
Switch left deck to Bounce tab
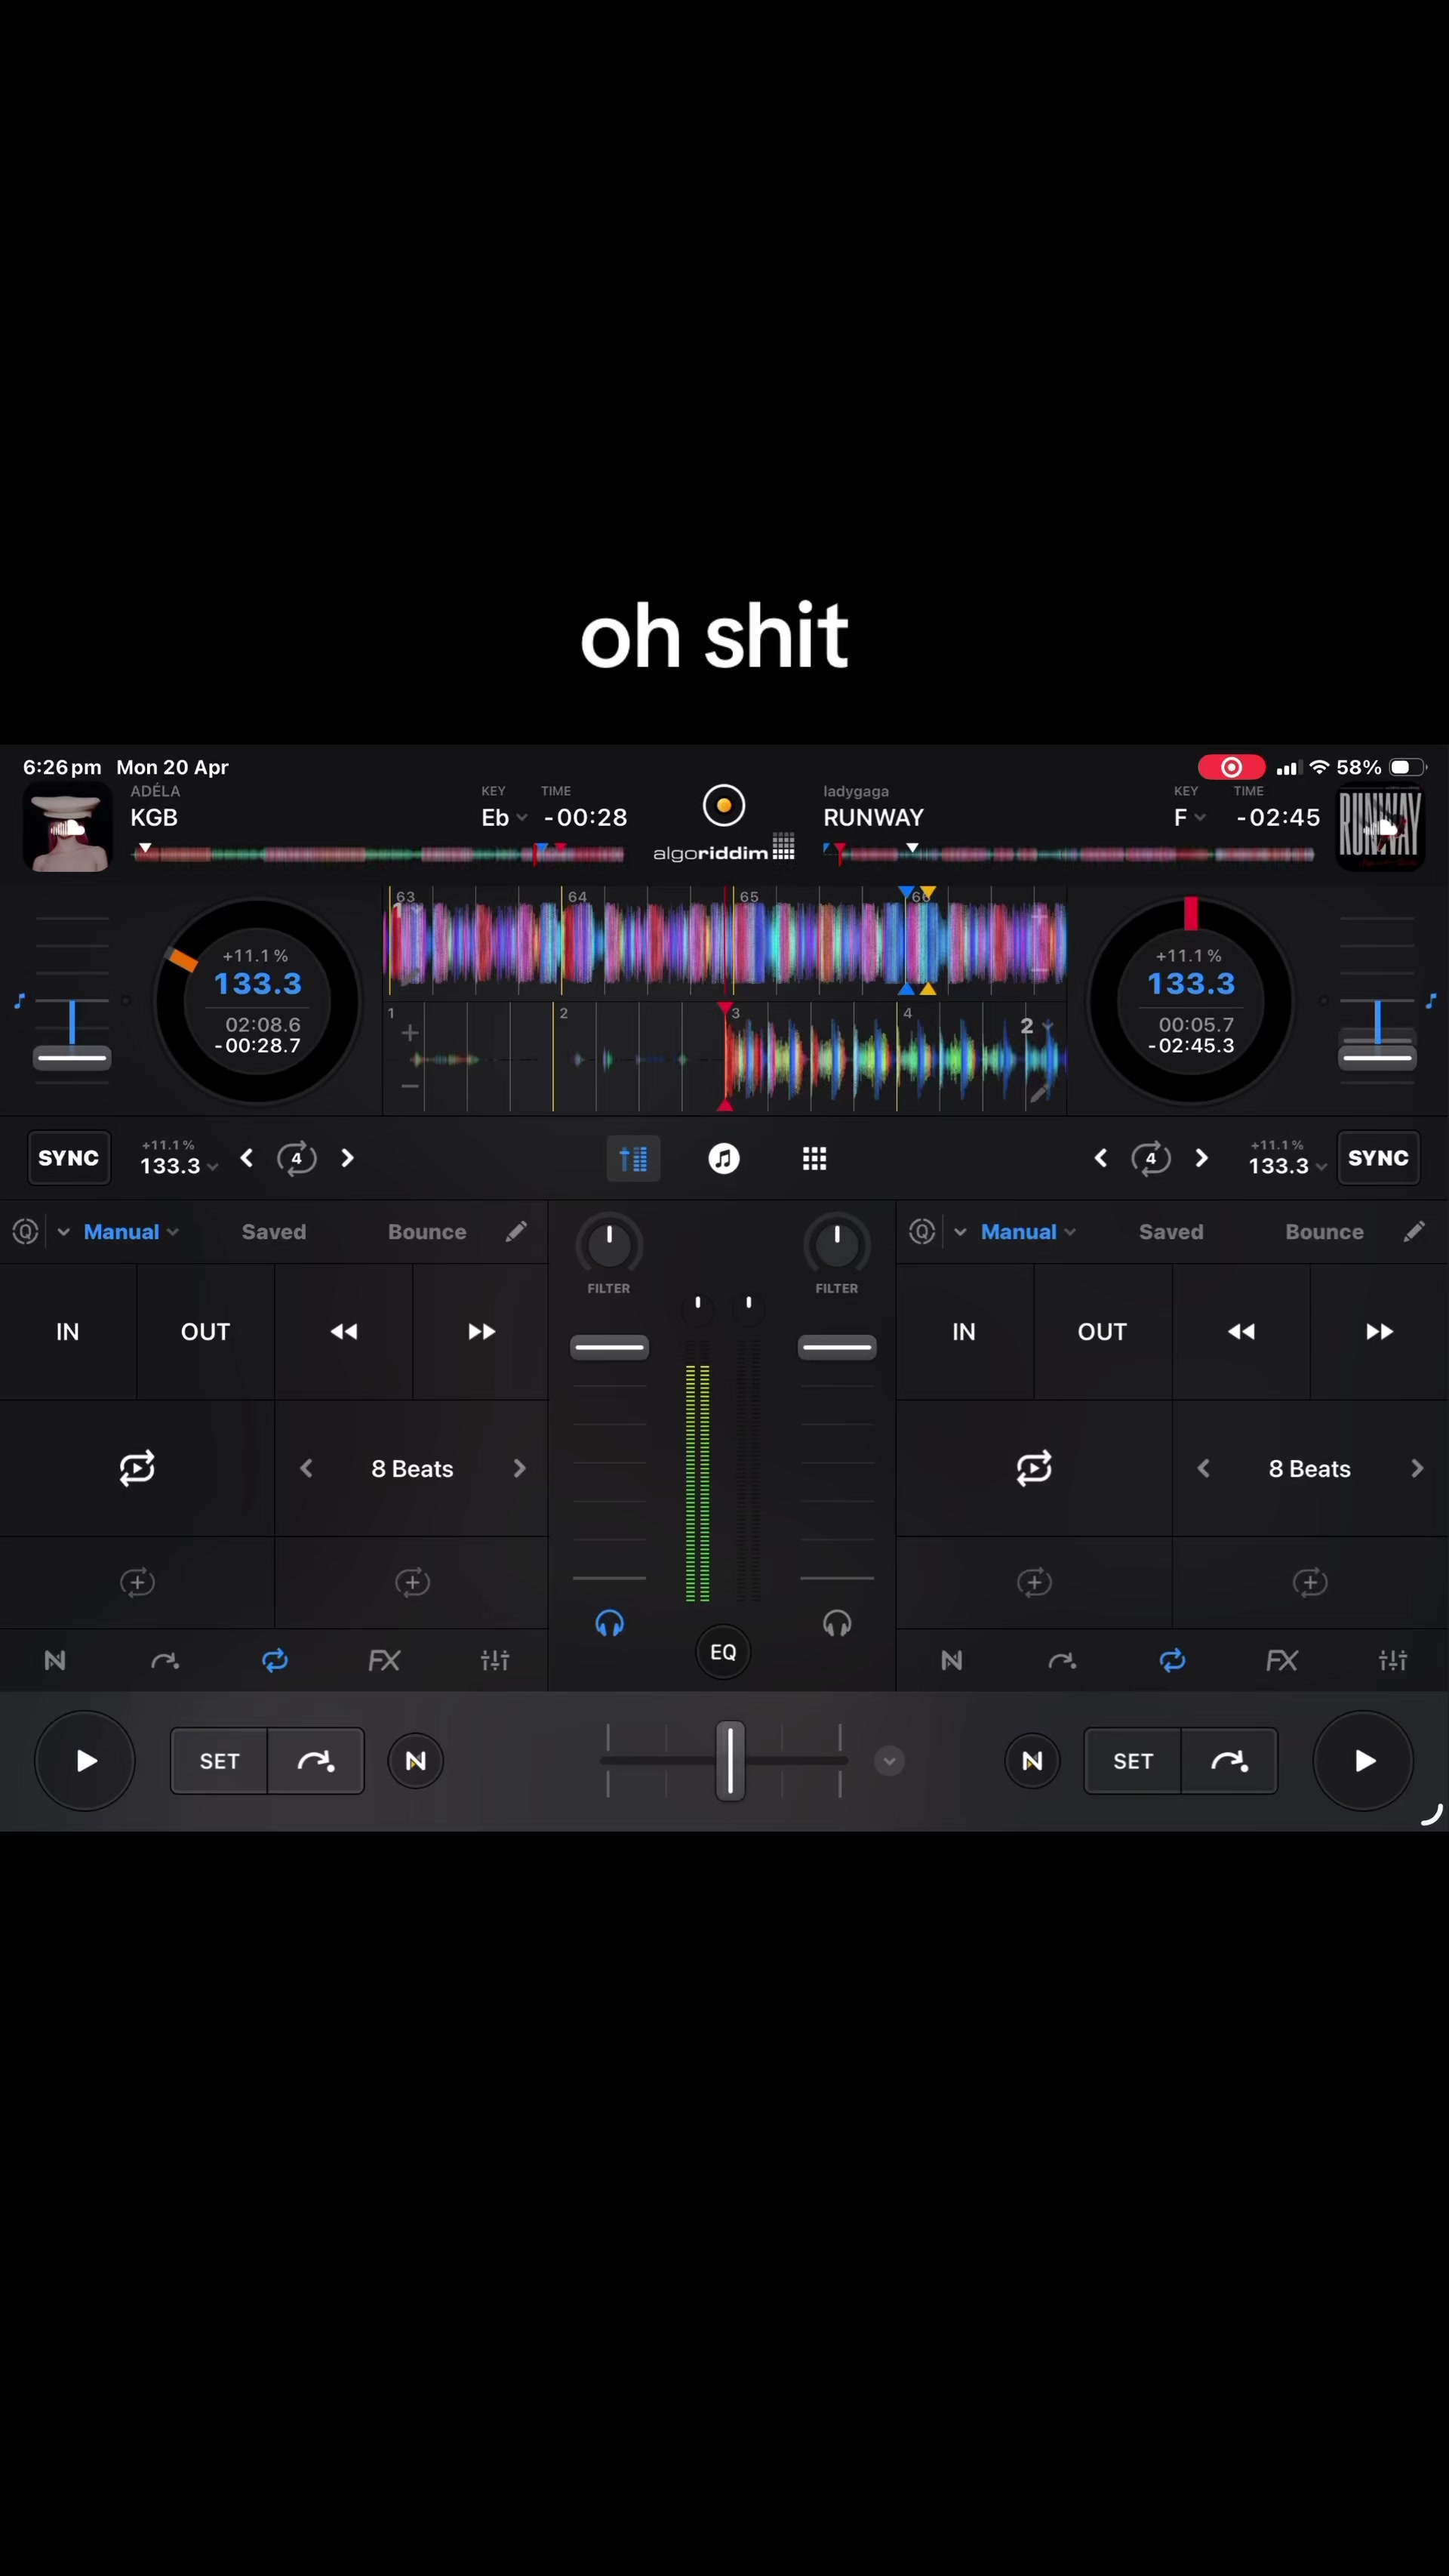point(426,1232)
